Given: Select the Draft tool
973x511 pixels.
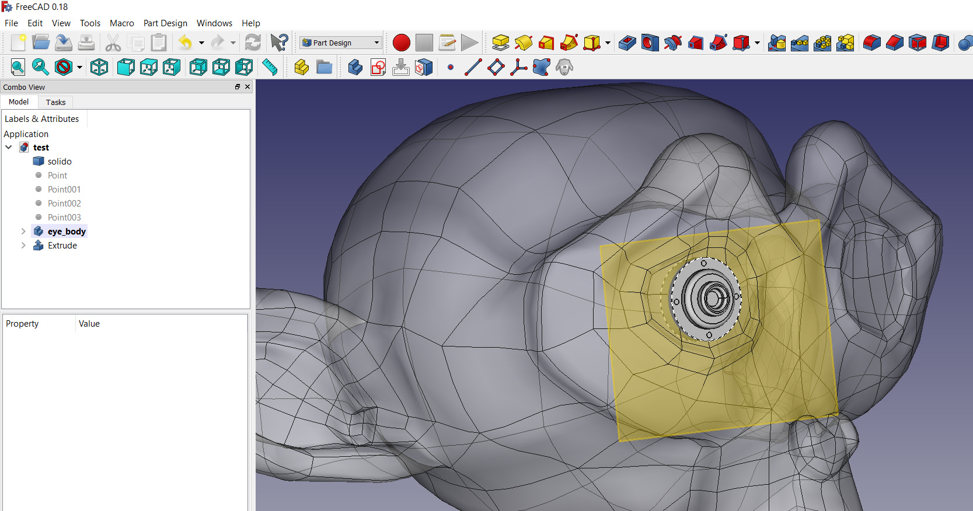Looking at the screenshot, I should (918, 43).
